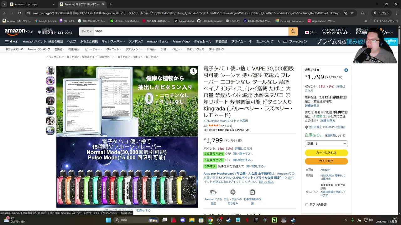The image size is (401, 225).
Task: Expand the 医薬品 subcategory dropdown
Action: click(59, 49)
